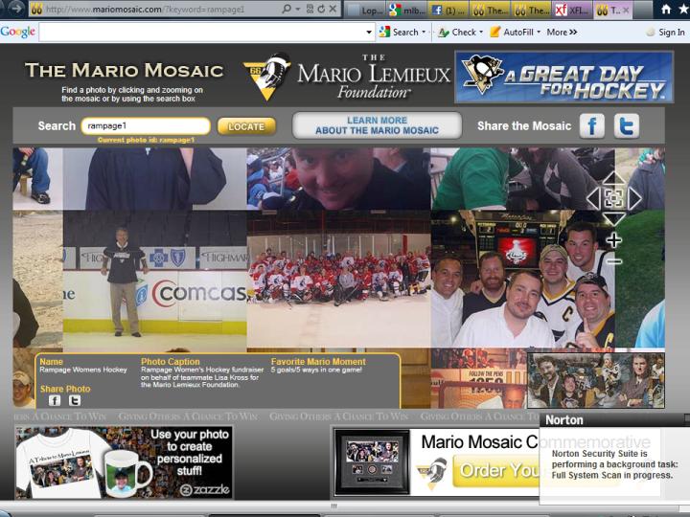Pan the mosaic left with left arrow
This screenshot has height=517, width=690.
click(593, 199)
